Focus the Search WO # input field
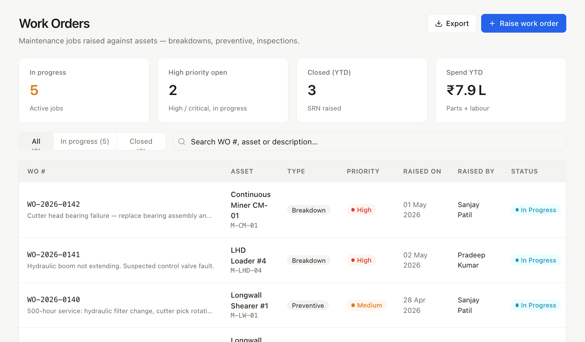 point(369,142)
